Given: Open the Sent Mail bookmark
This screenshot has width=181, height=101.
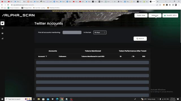Looking at the screenshot, I should (x=39, y=8).
